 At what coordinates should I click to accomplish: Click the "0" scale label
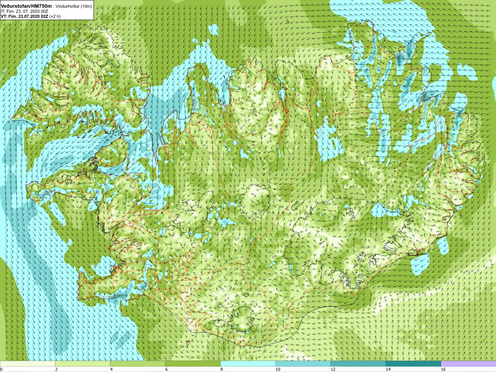click(x=1, y=369)
